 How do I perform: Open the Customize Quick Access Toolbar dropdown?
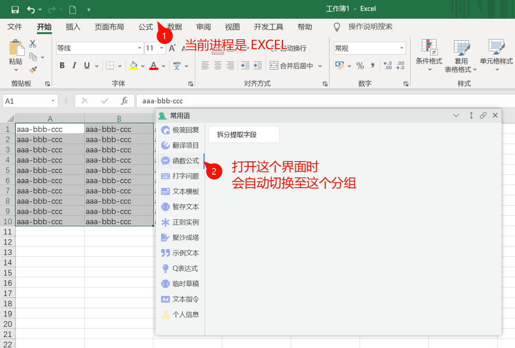(x=89, y=9)
